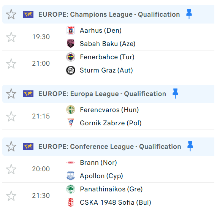
Task: Star the Fenerbahce vs Sturm Graz match
Action: pos(11,63)
